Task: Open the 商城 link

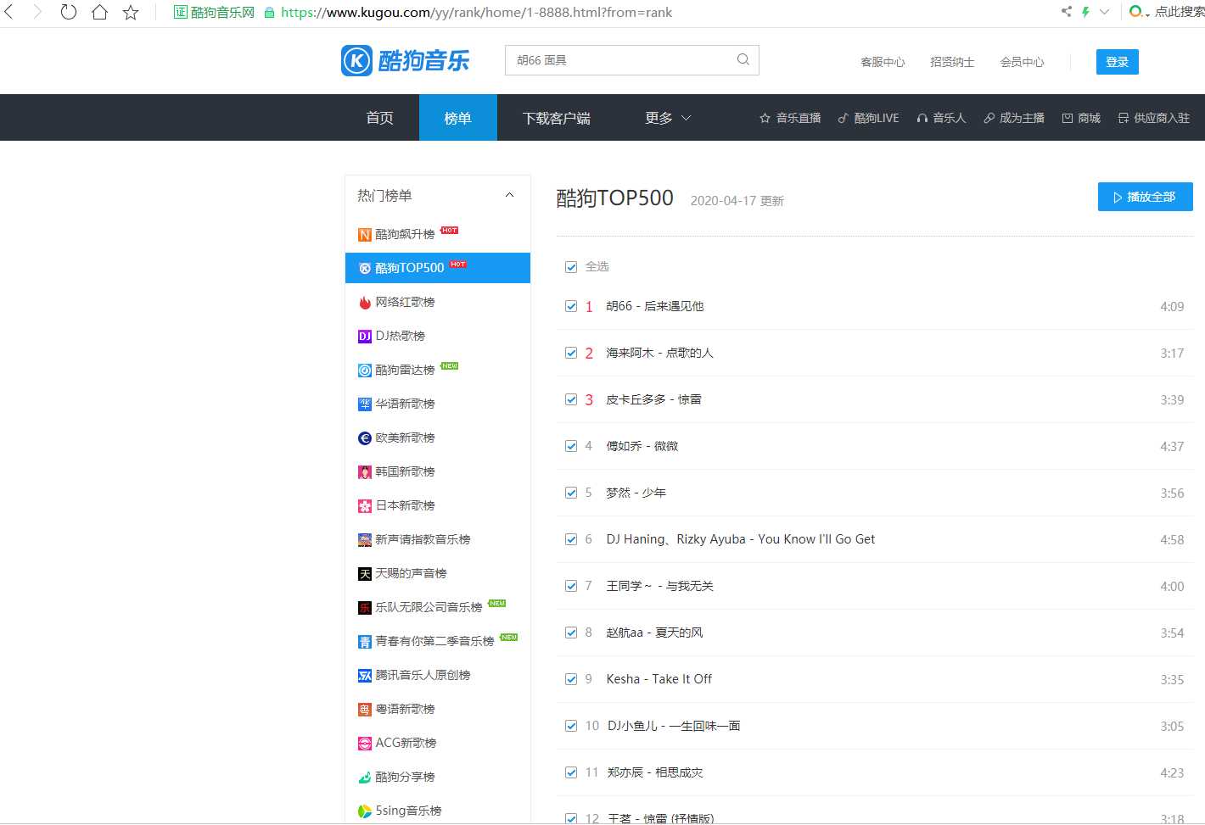Action: click(x=1081, y=118)
